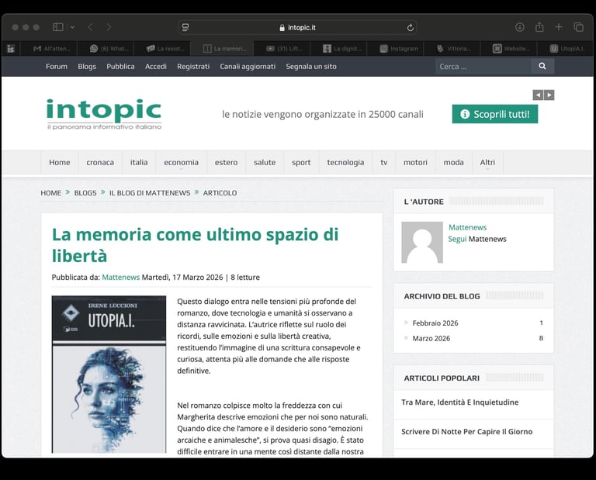
Task: Switch to the Gmail 'All'atten...' tab
Action: point(52,49)
